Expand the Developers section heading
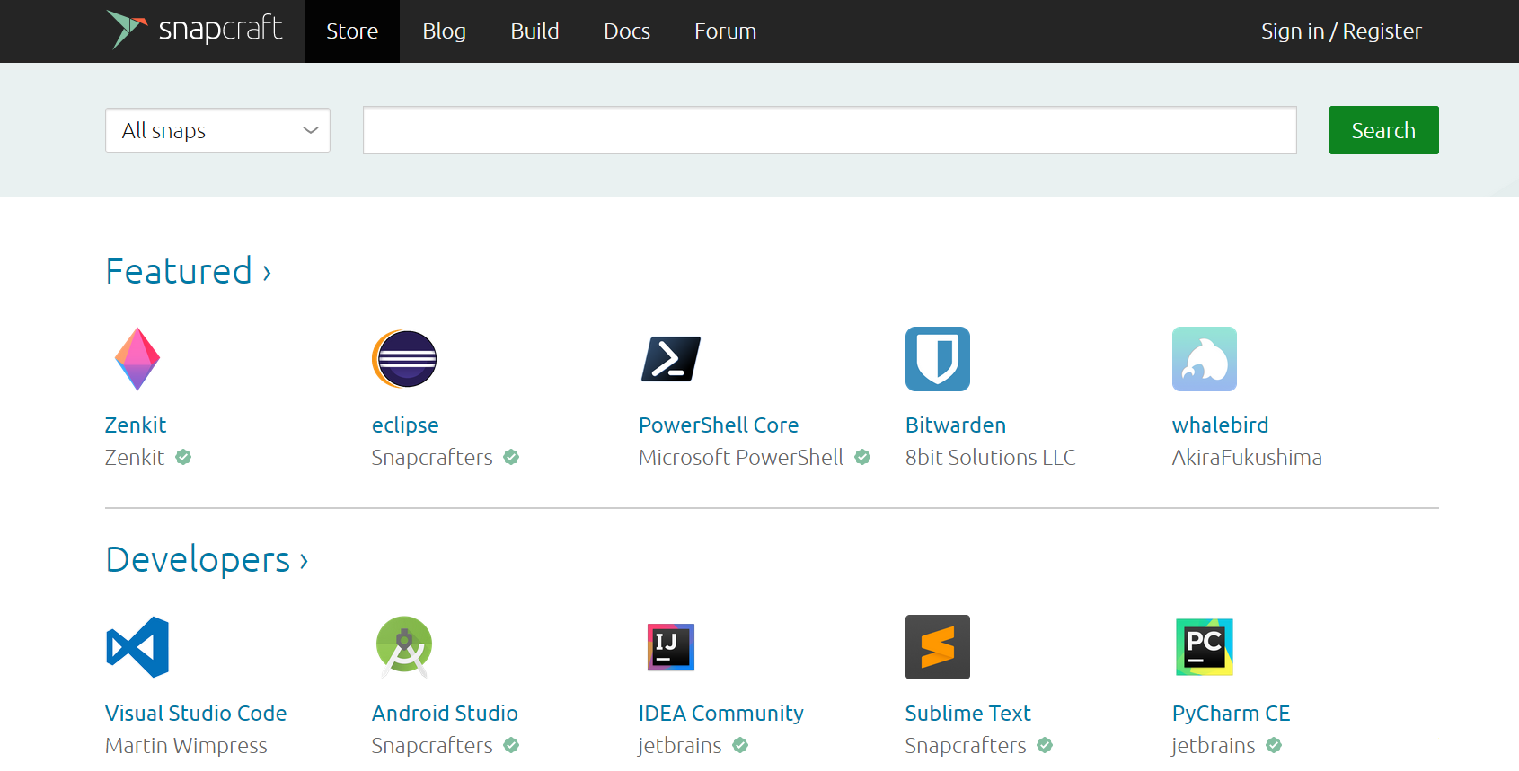 (207, 560)
